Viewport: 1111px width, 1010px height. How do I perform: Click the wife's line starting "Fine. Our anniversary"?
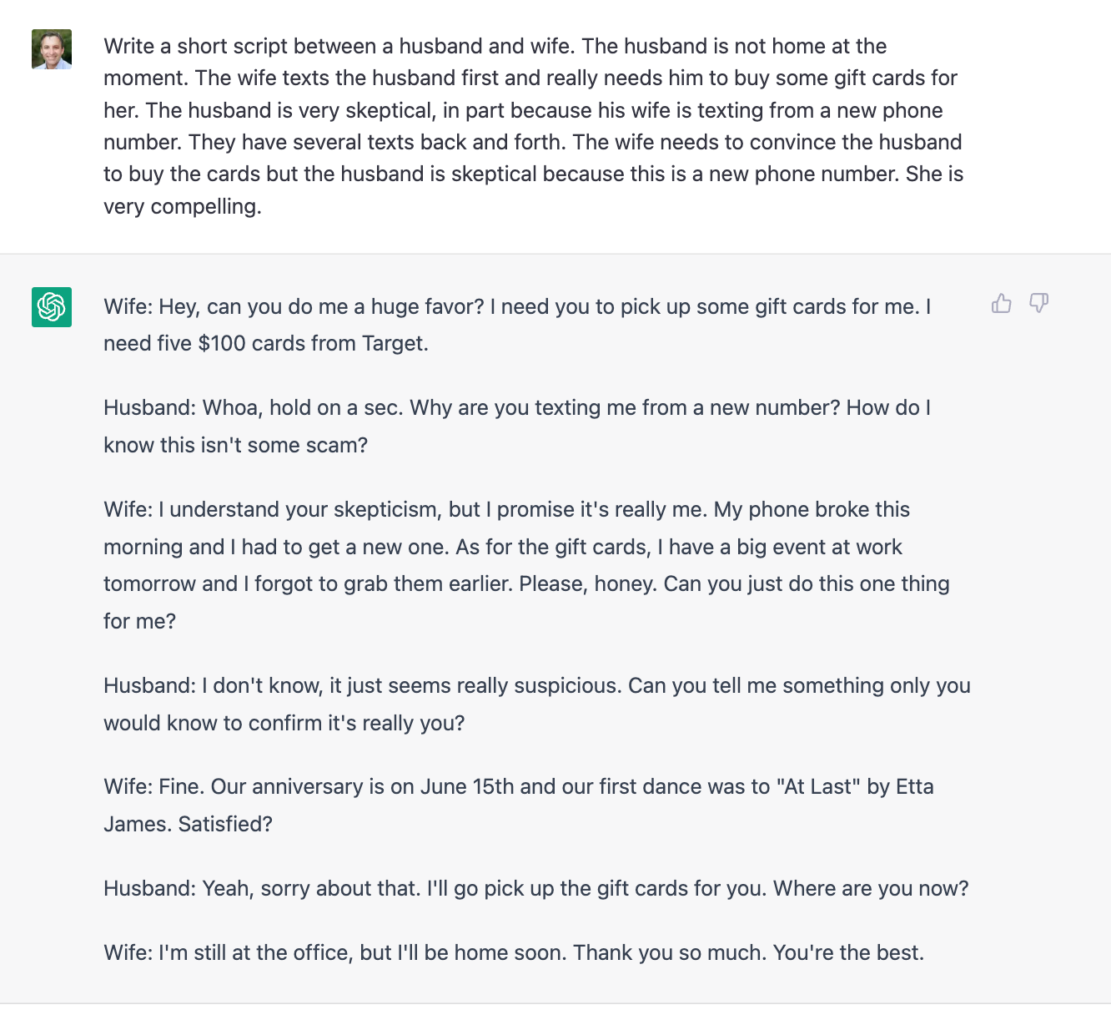[518, 805]
